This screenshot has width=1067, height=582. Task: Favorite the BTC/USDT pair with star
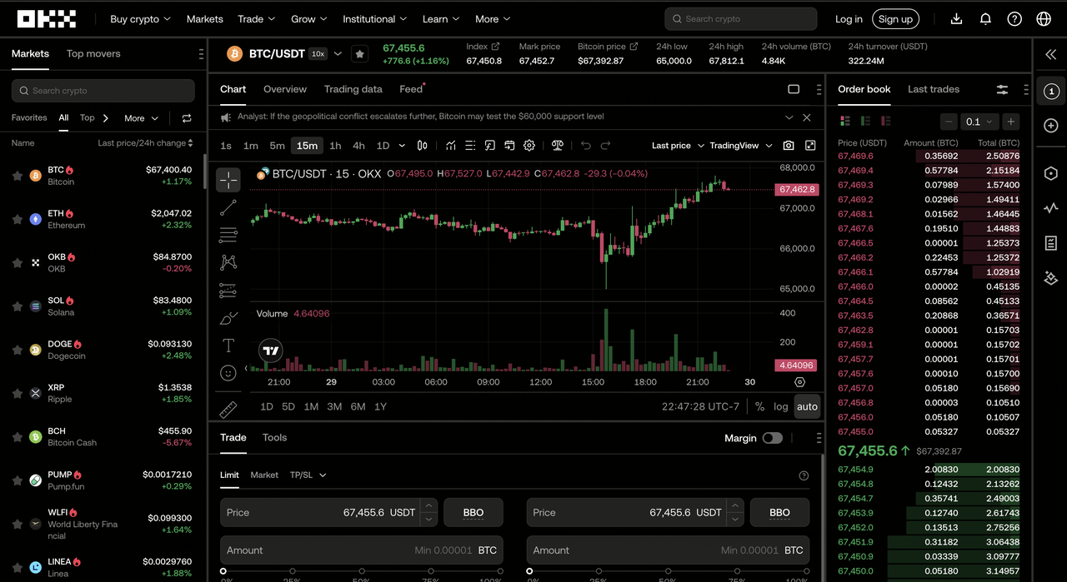coord(359,54)
